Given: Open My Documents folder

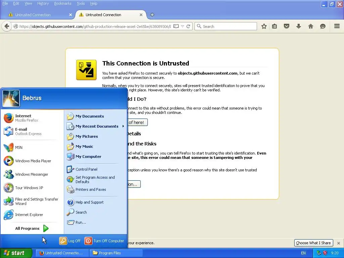Looking at the screenshot, I should tap(95, 116).
